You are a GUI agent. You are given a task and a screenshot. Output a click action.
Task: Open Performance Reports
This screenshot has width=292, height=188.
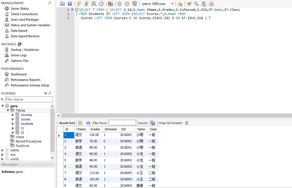click(x=25, y=80)
